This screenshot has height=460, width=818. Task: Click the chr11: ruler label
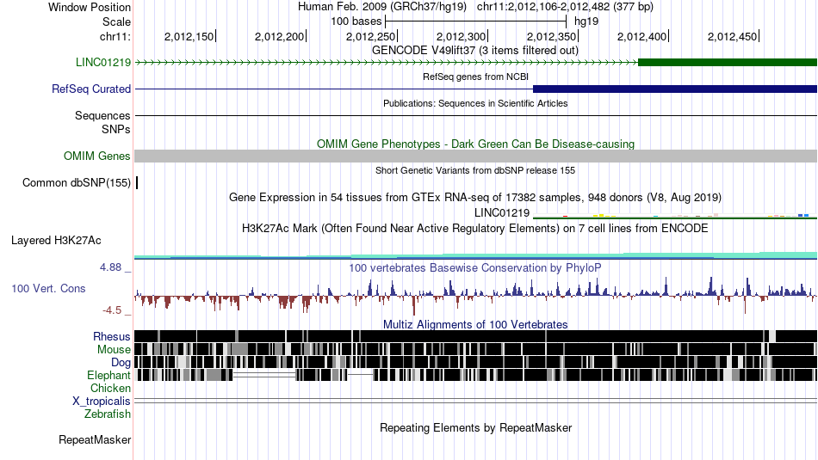(x=115, y=36)
